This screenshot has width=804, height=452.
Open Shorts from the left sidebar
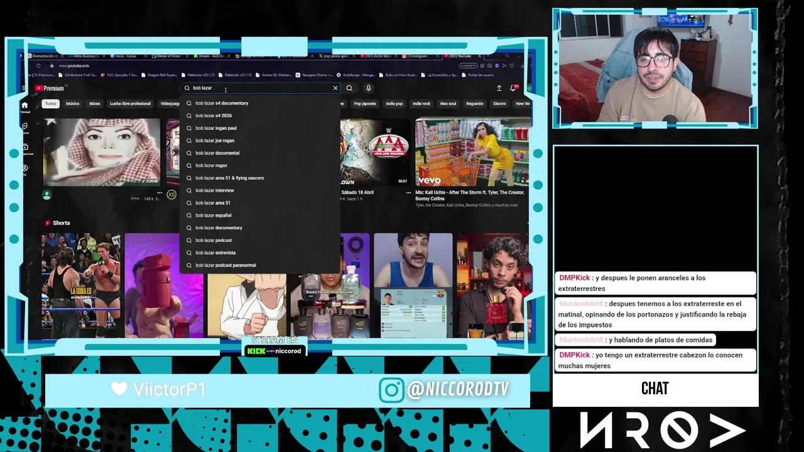coord(24,127)
